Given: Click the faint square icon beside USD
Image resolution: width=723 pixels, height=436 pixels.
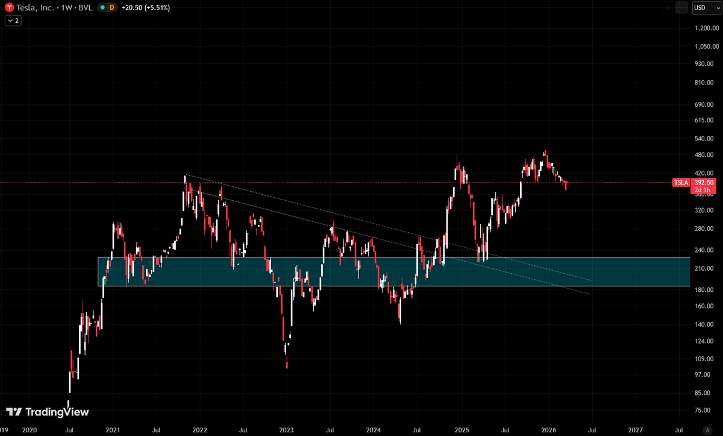Looking at the screenshot, I should tap(682, 8).
